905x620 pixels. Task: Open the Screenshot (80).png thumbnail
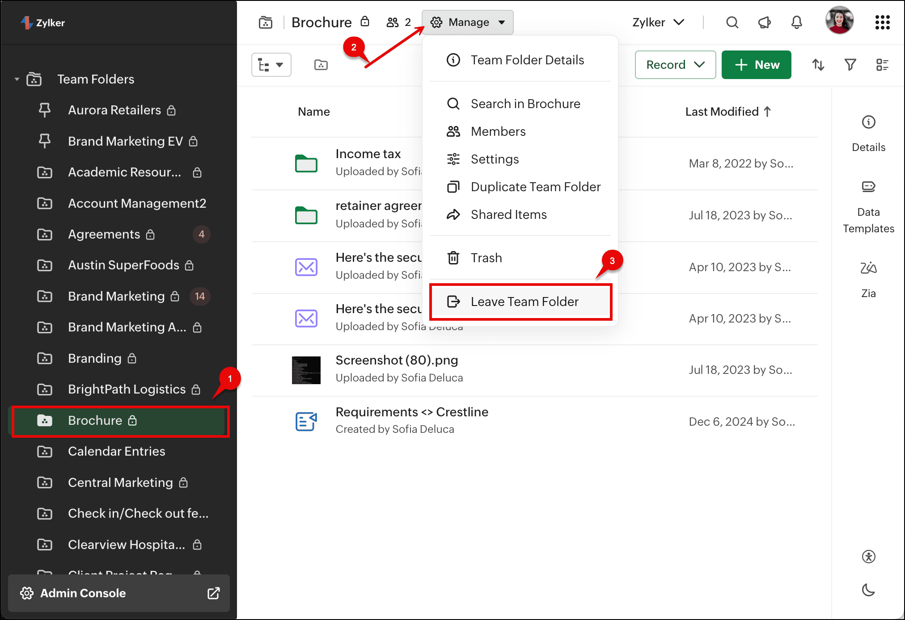[306, 370]
